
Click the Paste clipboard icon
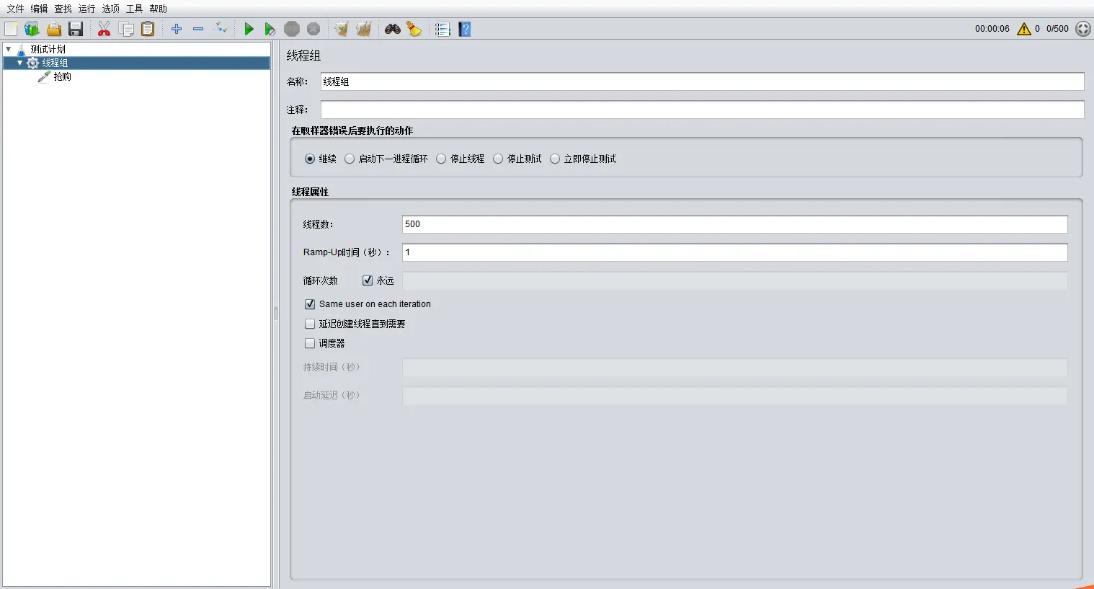[148, 29]
